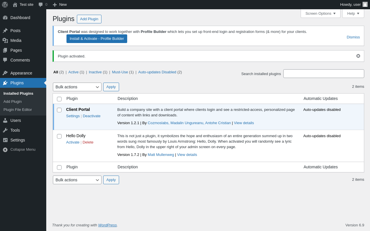Screen dimensions: 370x231
Task: Open the Posts menu item
Action: pyautogui.click(x=23, y=31)
